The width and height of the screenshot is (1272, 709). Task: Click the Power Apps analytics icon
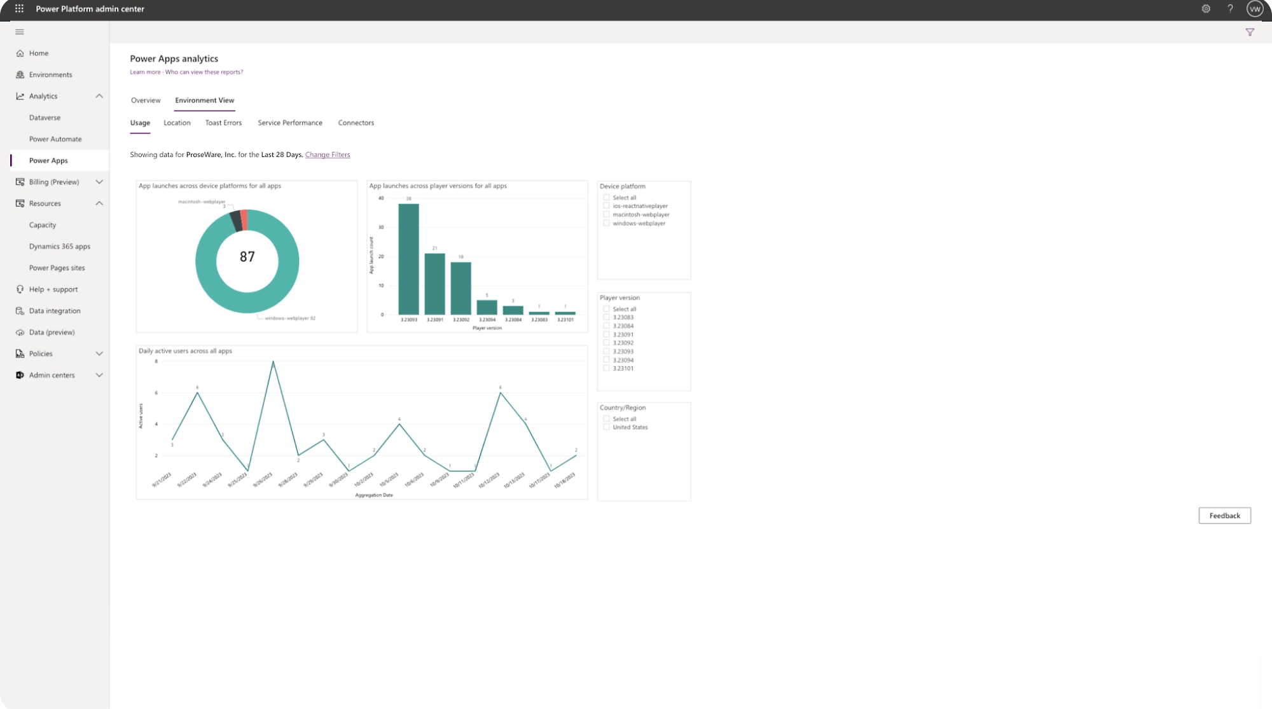click(22, 95)
